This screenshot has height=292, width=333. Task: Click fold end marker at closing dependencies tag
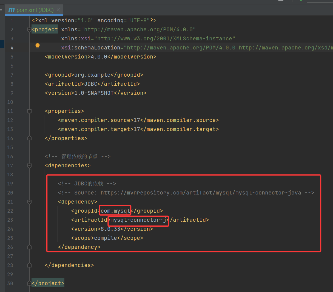(x=29, y=265)
